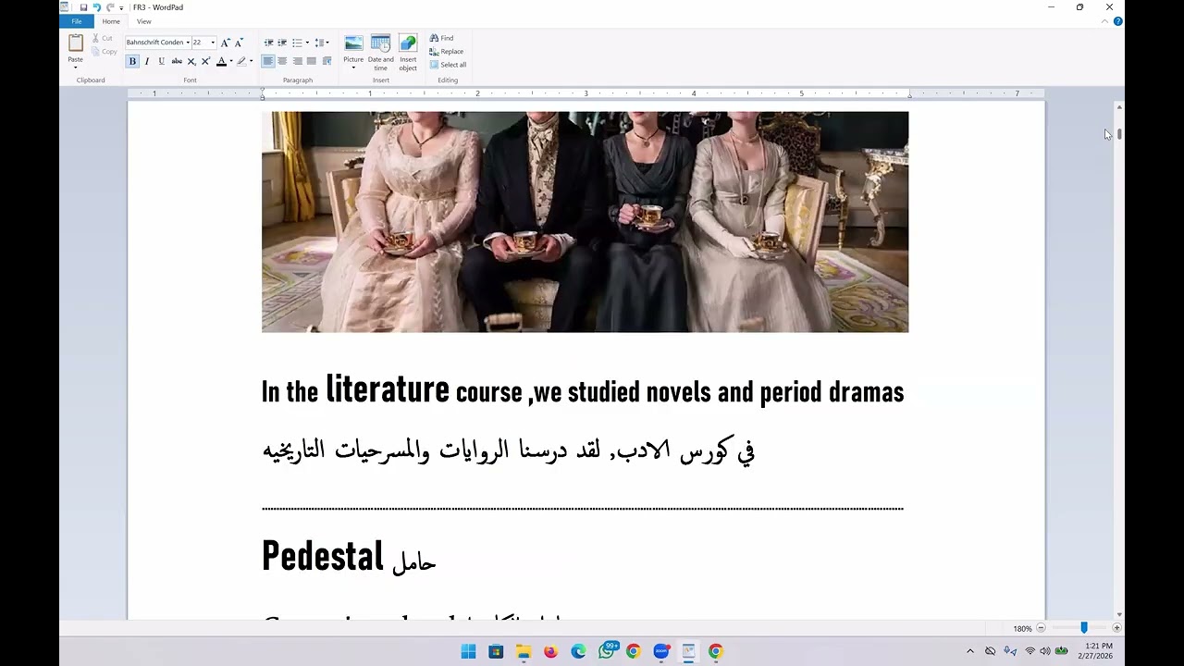Click the heading word 'Pedestal'
Viewport: 1184px width, 666px height.
click(322, 556)
